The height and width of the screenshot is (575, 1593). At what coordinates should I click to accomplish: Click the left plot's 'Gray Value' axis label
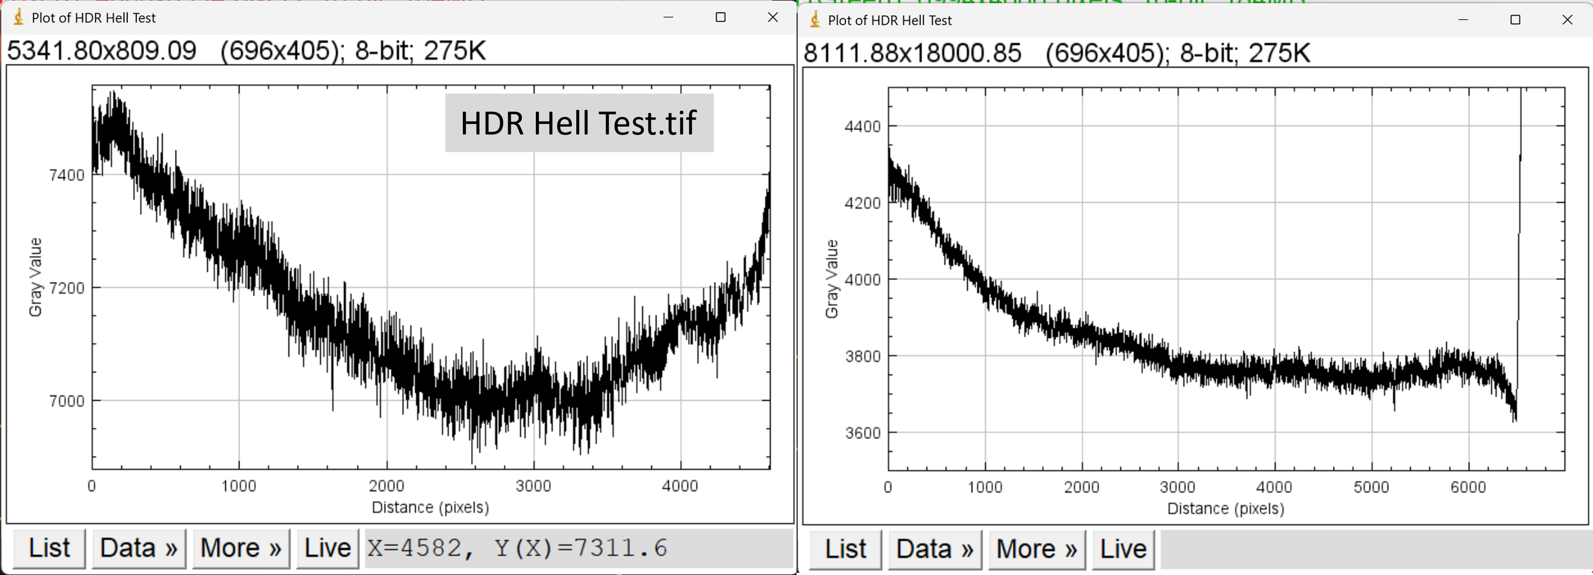tap(35, 277)
